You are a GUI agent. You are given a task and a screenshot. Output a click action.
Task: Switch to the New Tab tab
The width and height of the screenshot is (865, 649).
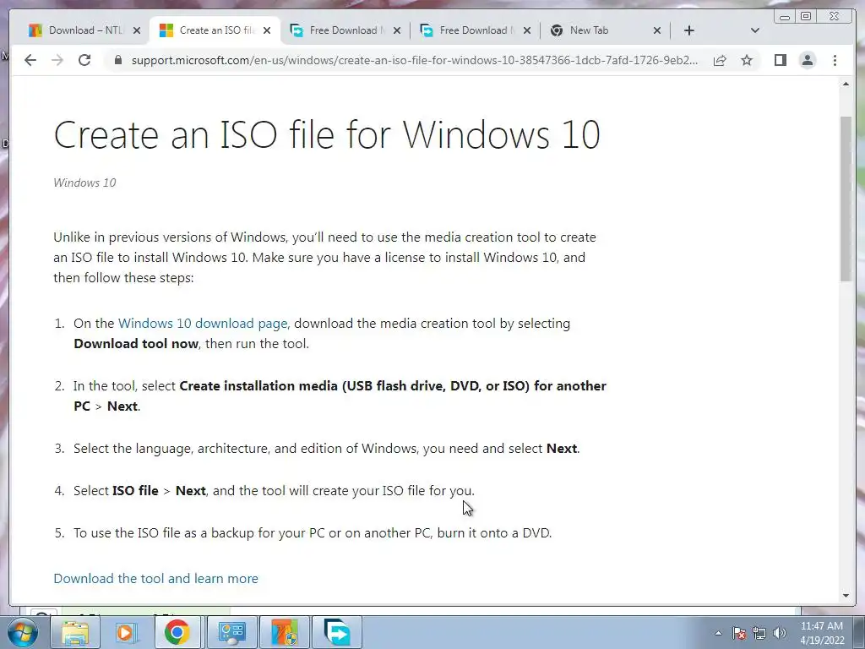pos(599,30)
